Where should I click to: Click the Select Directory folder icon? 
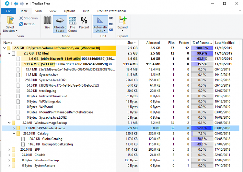[10, 21]
